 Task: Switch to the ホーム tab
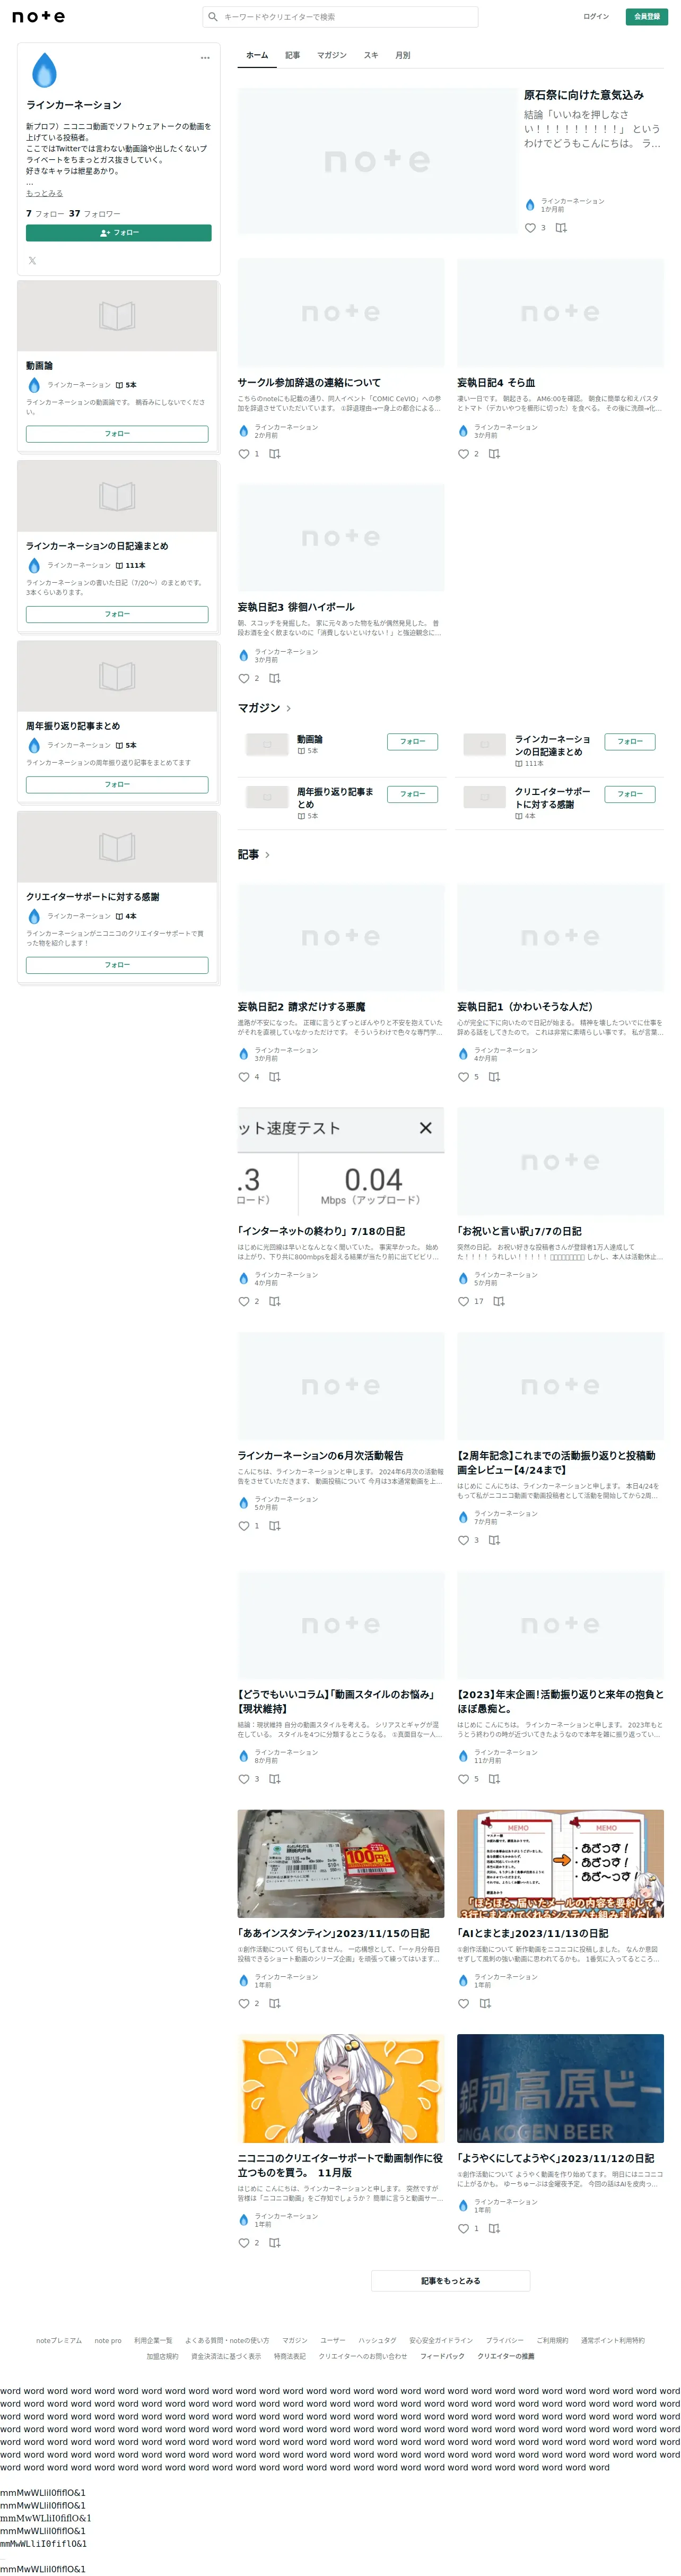coord(257,55)
